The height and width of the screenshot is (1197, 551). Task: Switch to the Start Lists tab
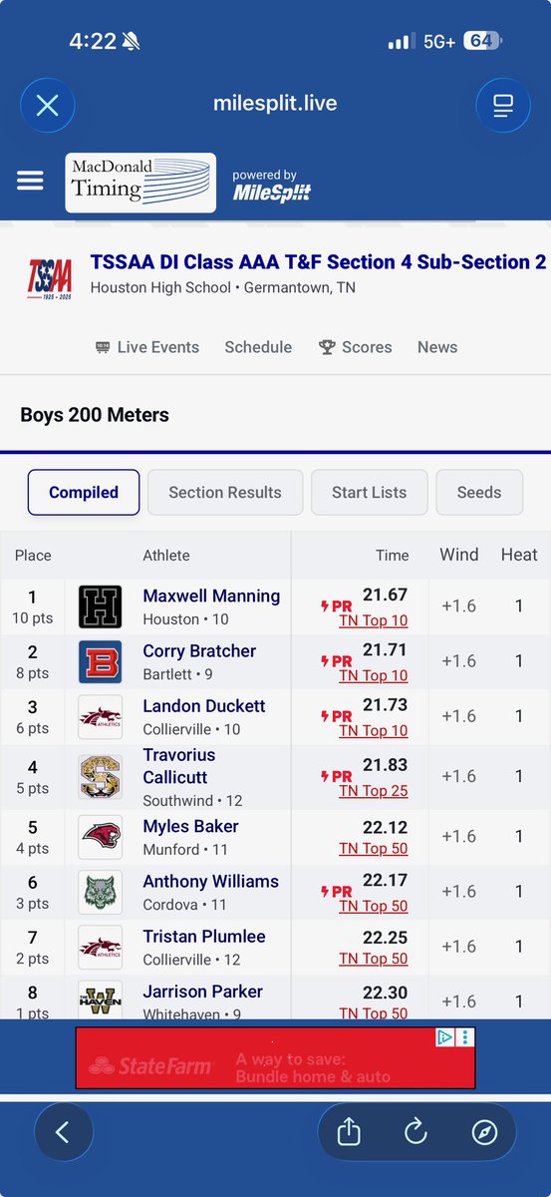click(369, 492)
